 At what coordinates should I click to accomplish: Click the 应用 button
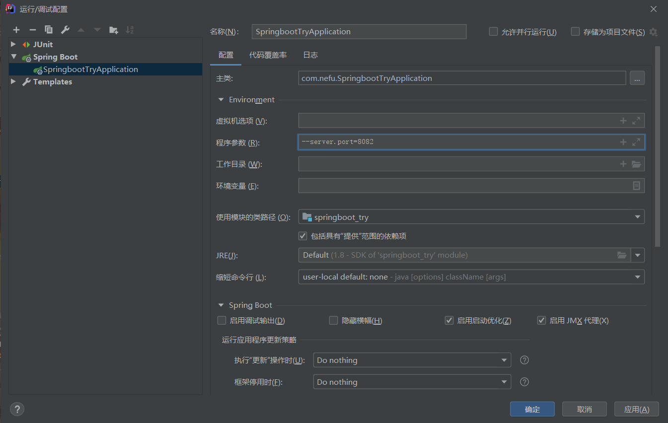click(637, 409)
